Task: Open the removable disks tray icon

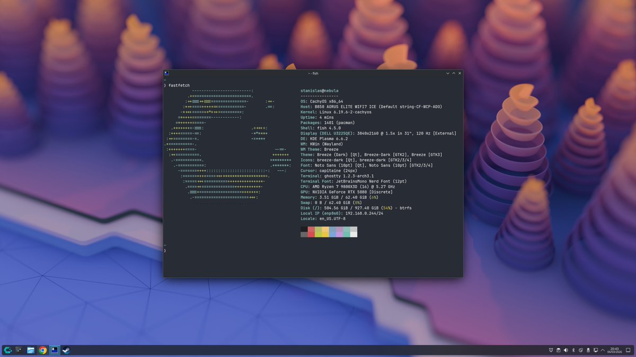Action: [x=588, y=350]
